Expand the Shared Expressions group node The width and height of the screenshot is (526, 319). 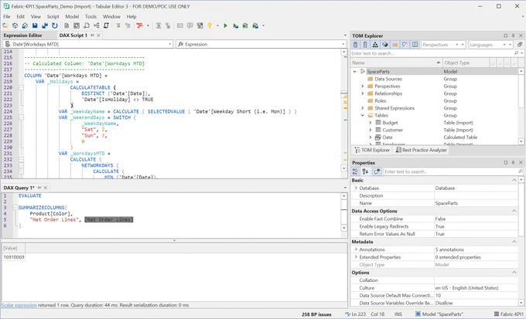pos(363,108)
